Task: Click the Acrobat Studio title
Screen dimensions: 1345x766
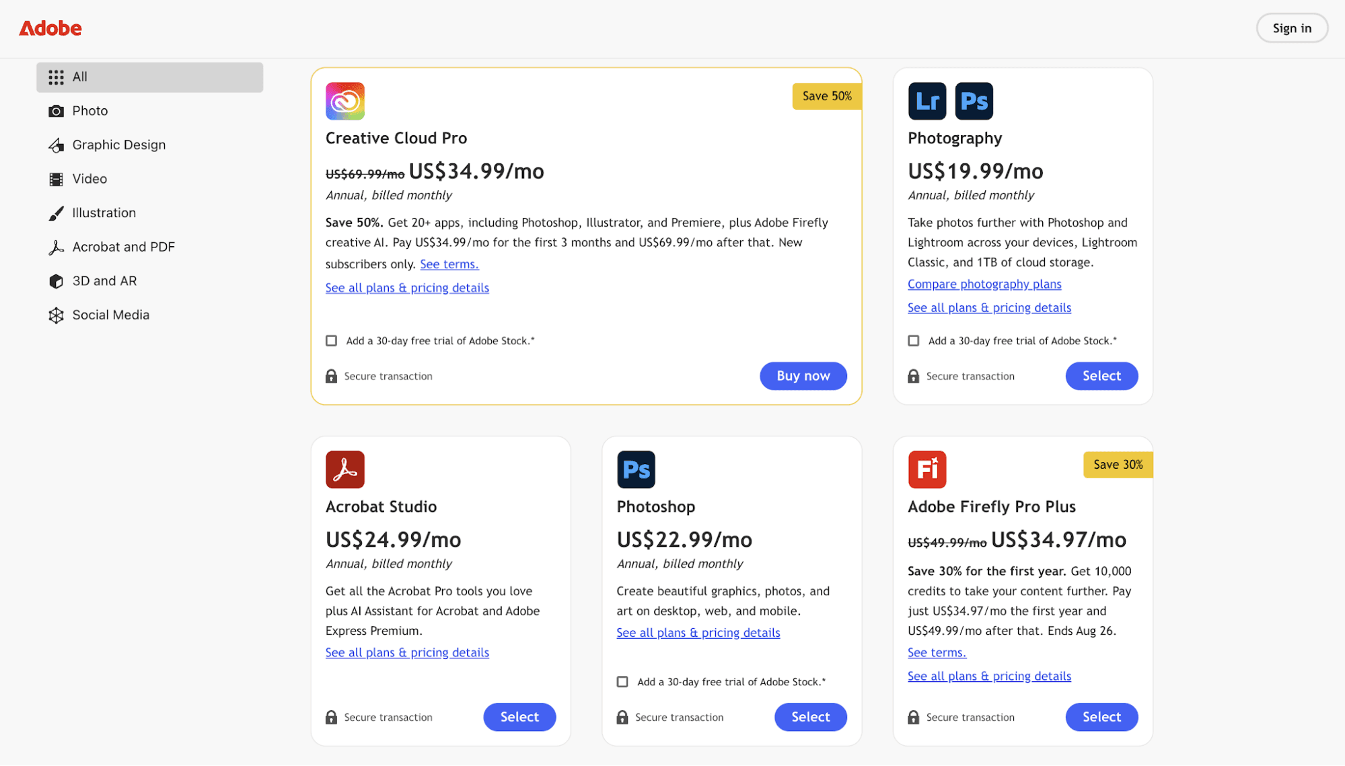Action: coord(381,507)
